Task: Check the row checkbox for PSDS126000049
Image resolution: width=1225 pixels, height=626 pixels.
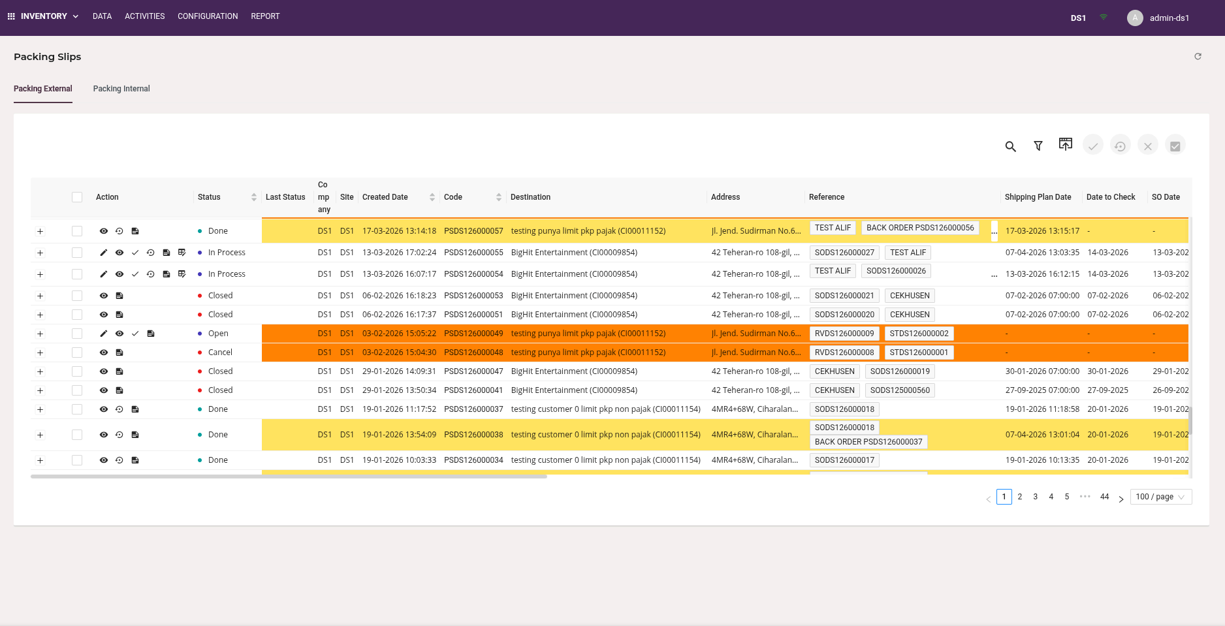Action: pos(77,334)
